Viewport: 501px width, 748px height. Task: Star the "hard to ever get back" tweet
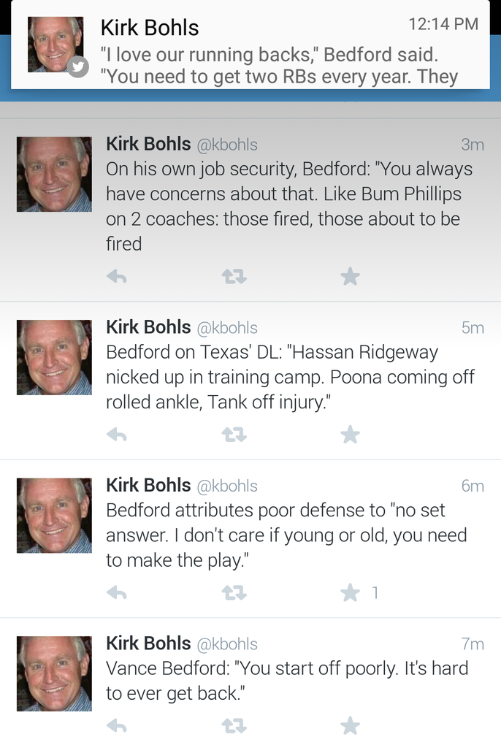350,725
